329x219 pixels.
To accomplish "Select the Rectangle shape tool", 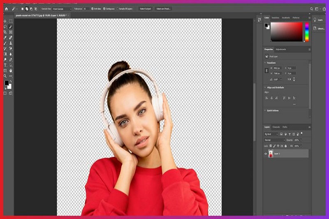I will coord(5,70).
